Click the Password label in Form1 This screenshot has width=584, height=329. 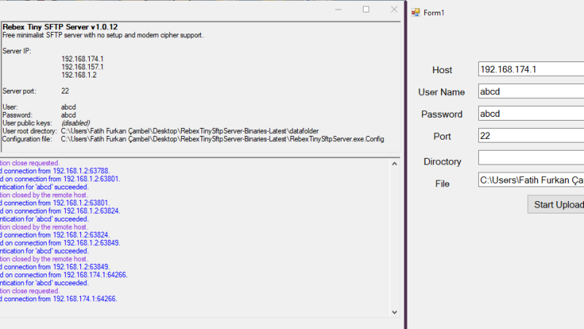point(442,114)
